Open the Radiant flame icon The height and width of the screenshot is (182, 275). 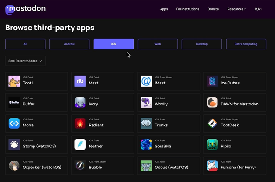80,124
